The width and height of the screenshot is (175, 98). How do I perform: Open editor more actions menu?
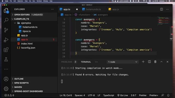[167, 9]
